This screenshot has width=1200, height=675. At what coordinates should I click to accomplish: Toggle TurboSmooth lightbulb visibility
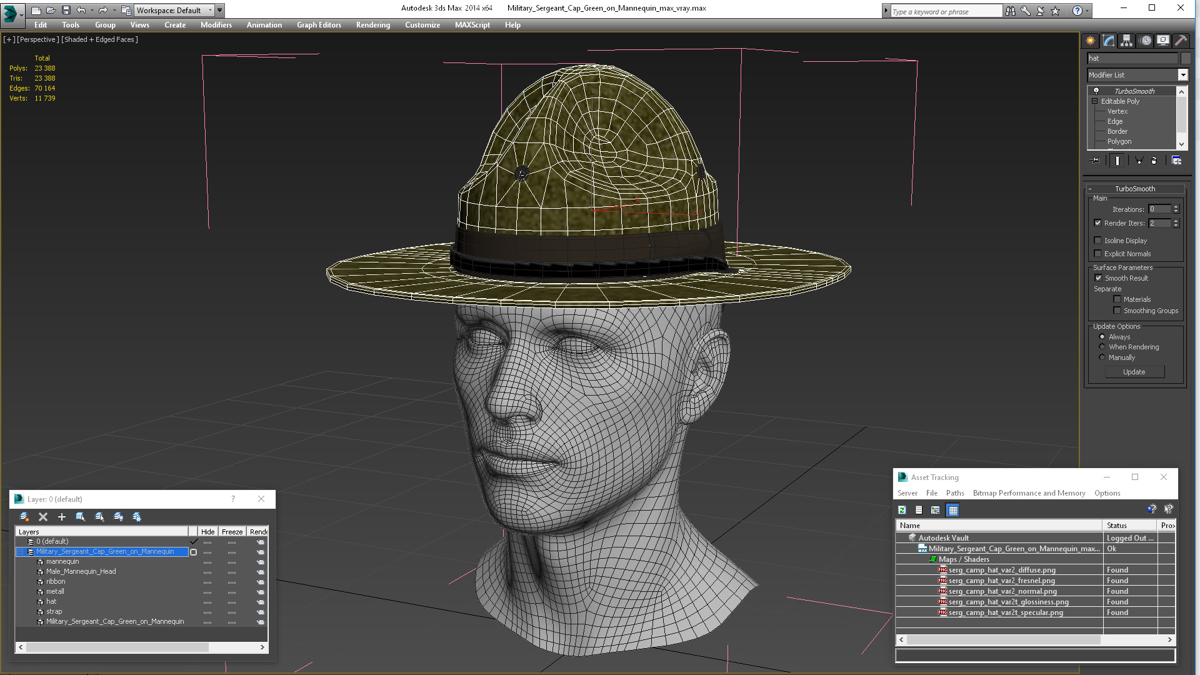click(x=1096, y=91)
